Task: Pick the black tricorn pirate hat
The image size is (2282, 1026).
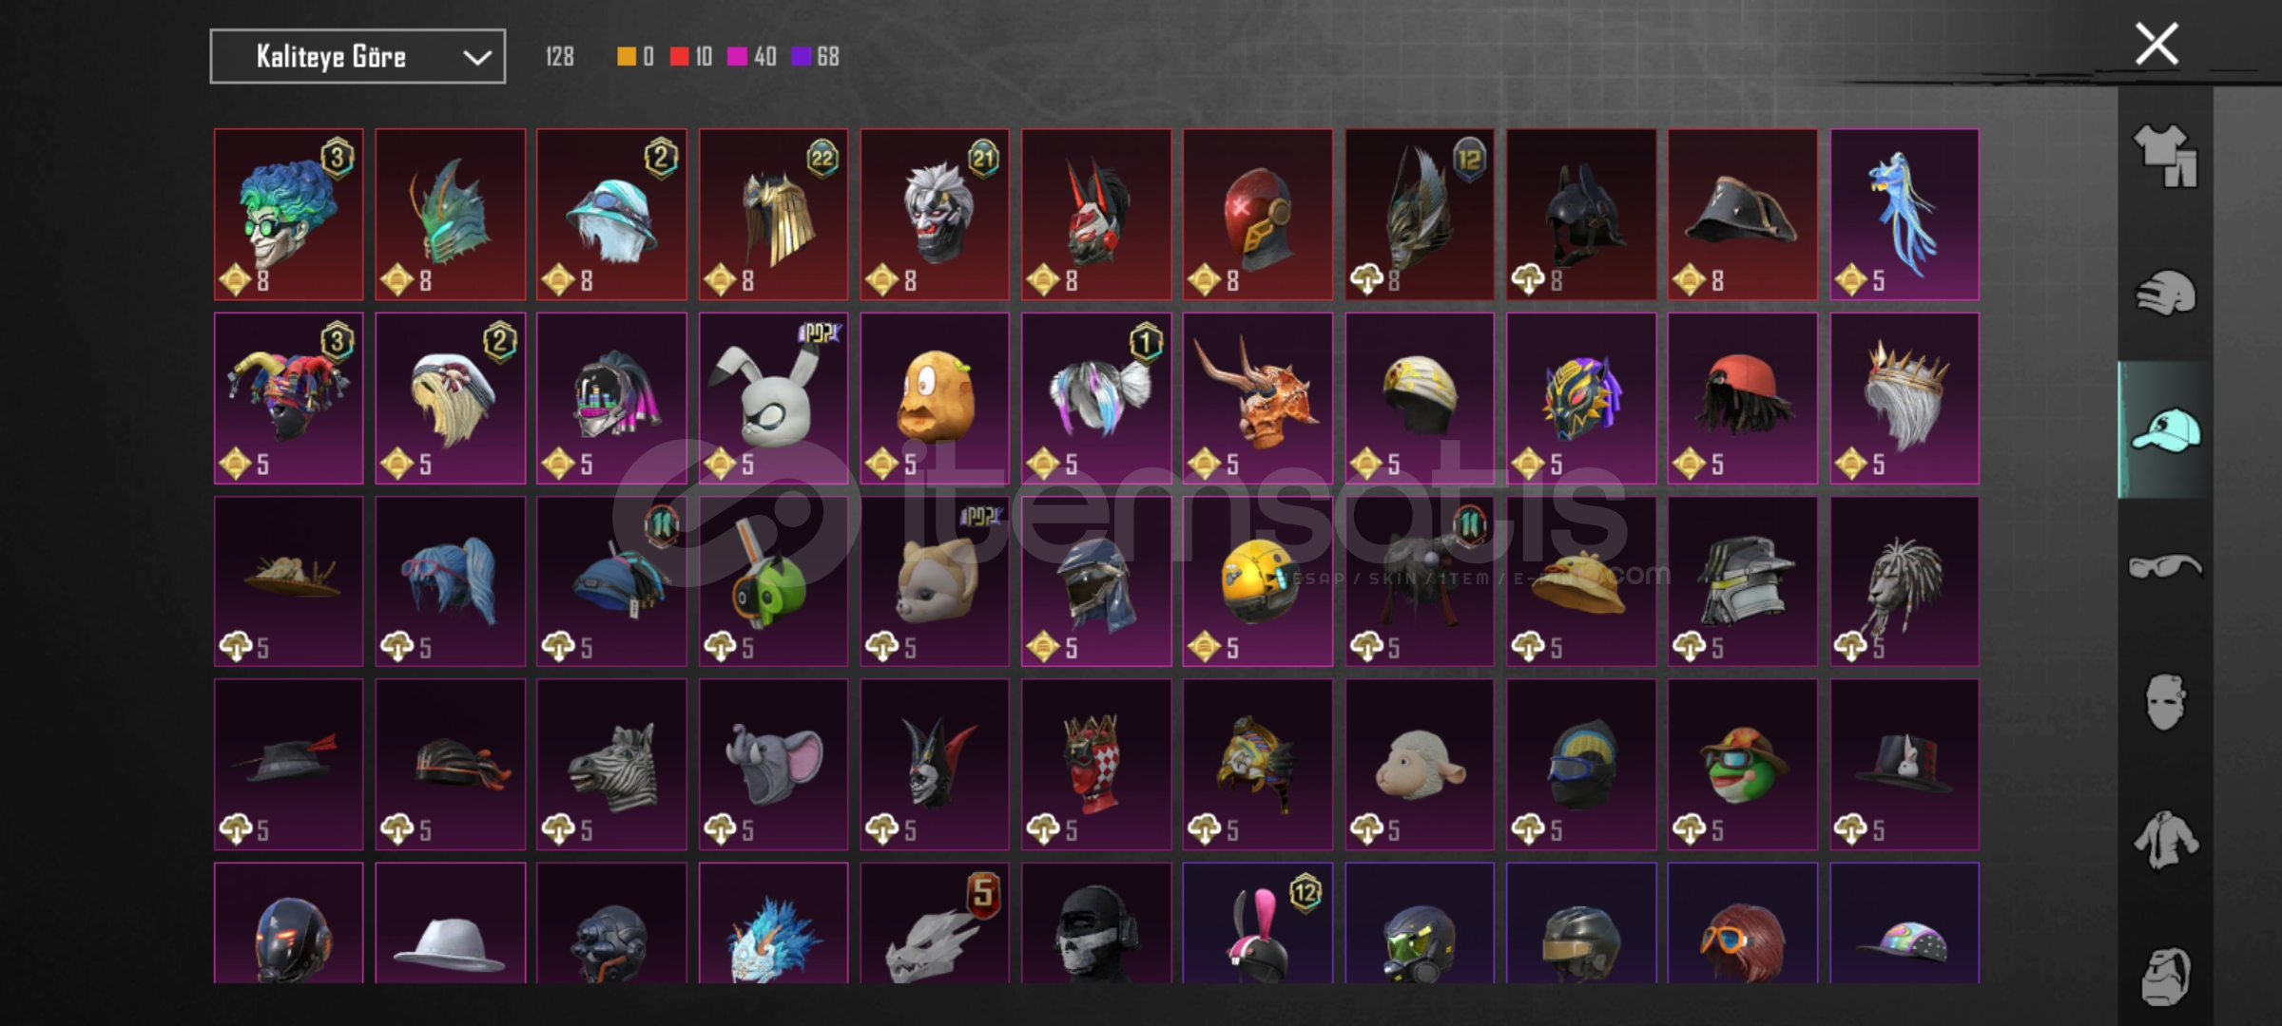Action: [x=1743, y=215]
